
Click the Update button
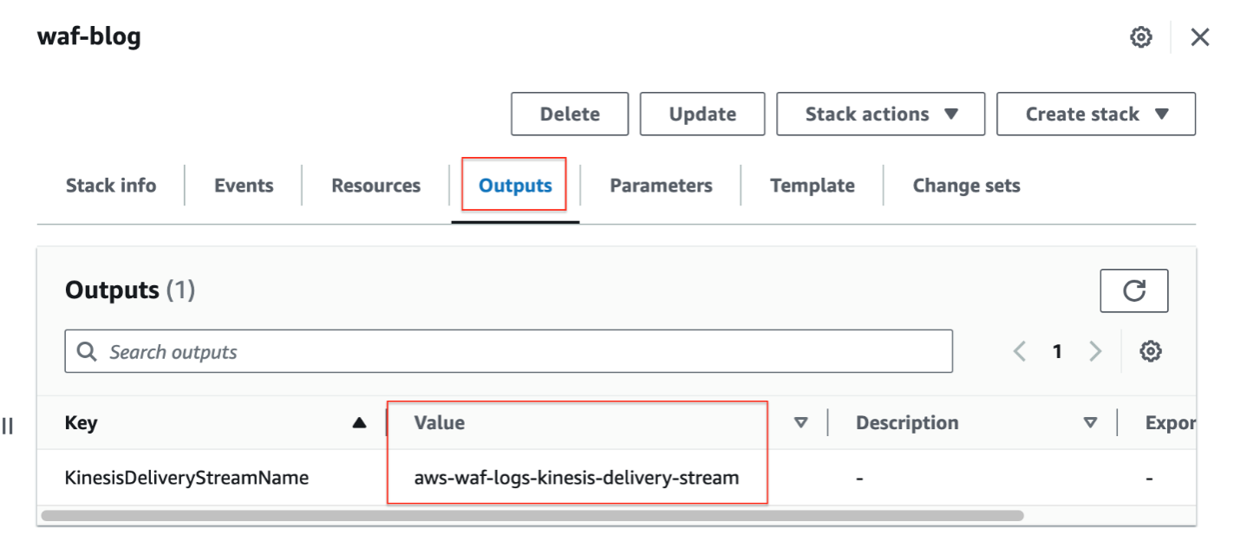702,114
